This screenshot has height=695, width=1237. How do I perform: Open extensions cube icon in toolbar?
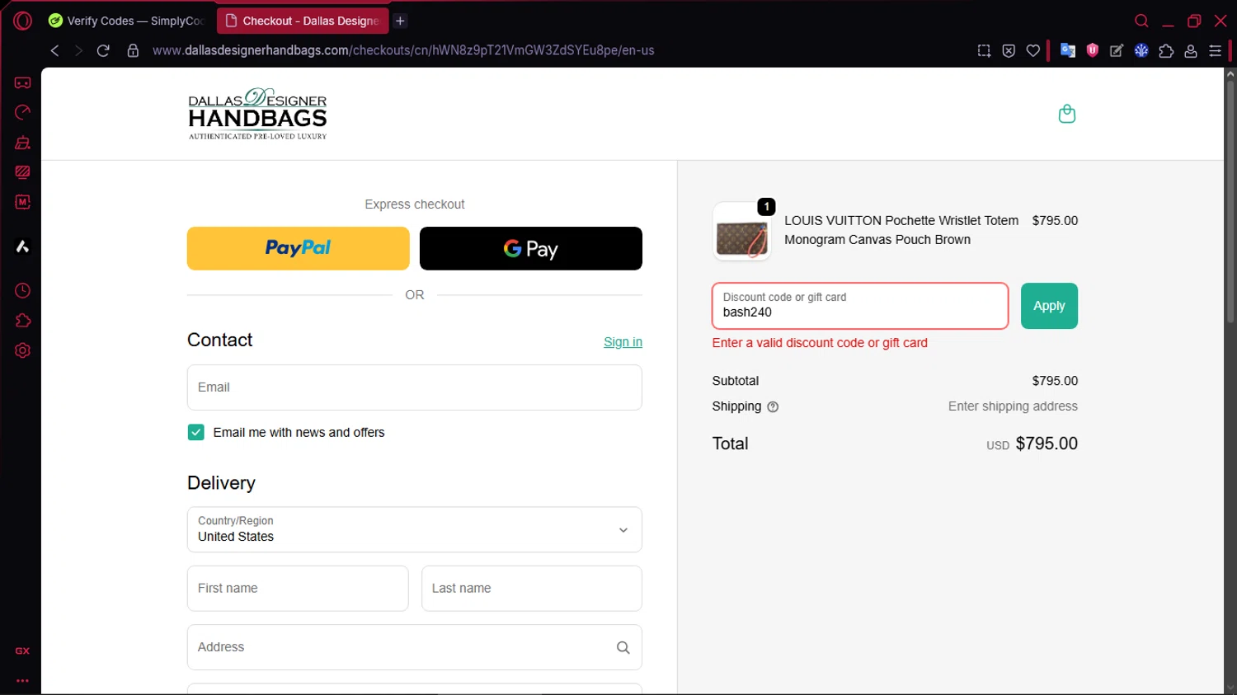[x=1166, y=50]
